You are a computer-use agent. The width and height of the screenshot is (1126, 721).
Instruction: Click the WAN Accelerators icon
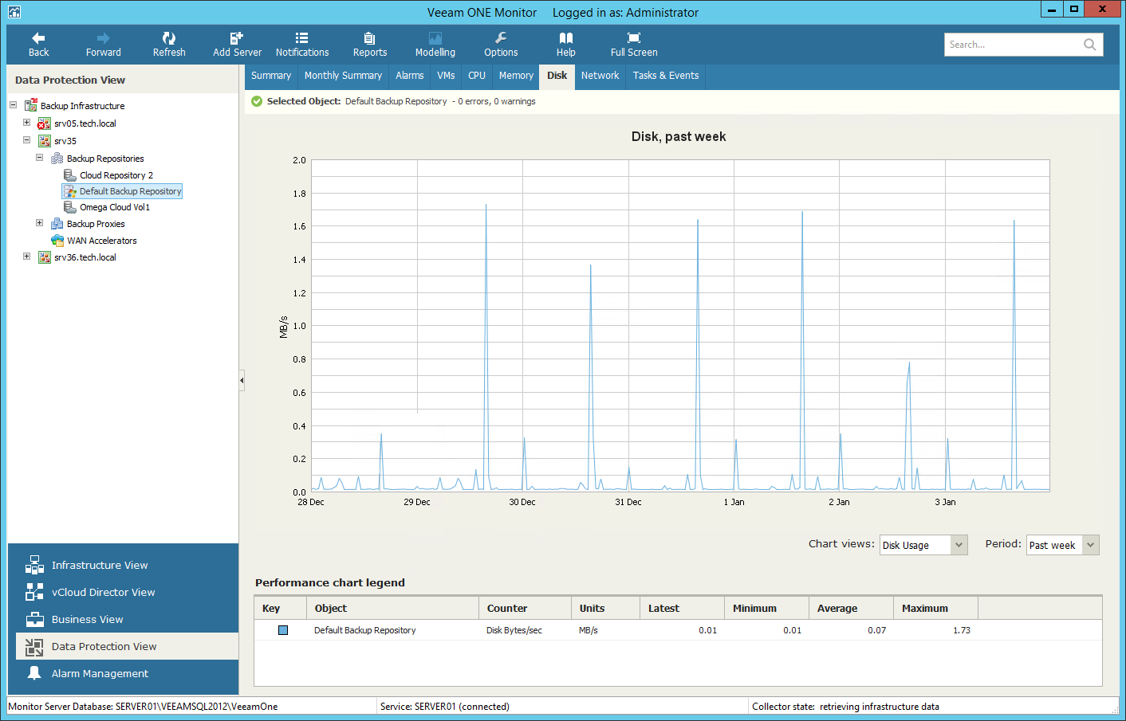pos(57,241)
